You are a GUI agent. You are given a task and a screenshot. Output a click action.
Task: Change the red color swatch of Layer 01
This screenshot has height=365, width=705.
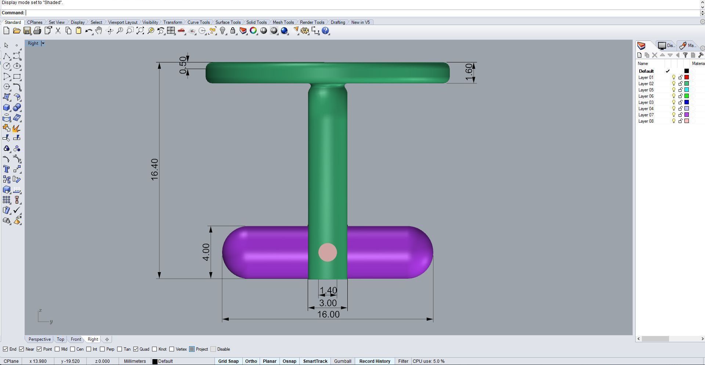tap(687, 77)
